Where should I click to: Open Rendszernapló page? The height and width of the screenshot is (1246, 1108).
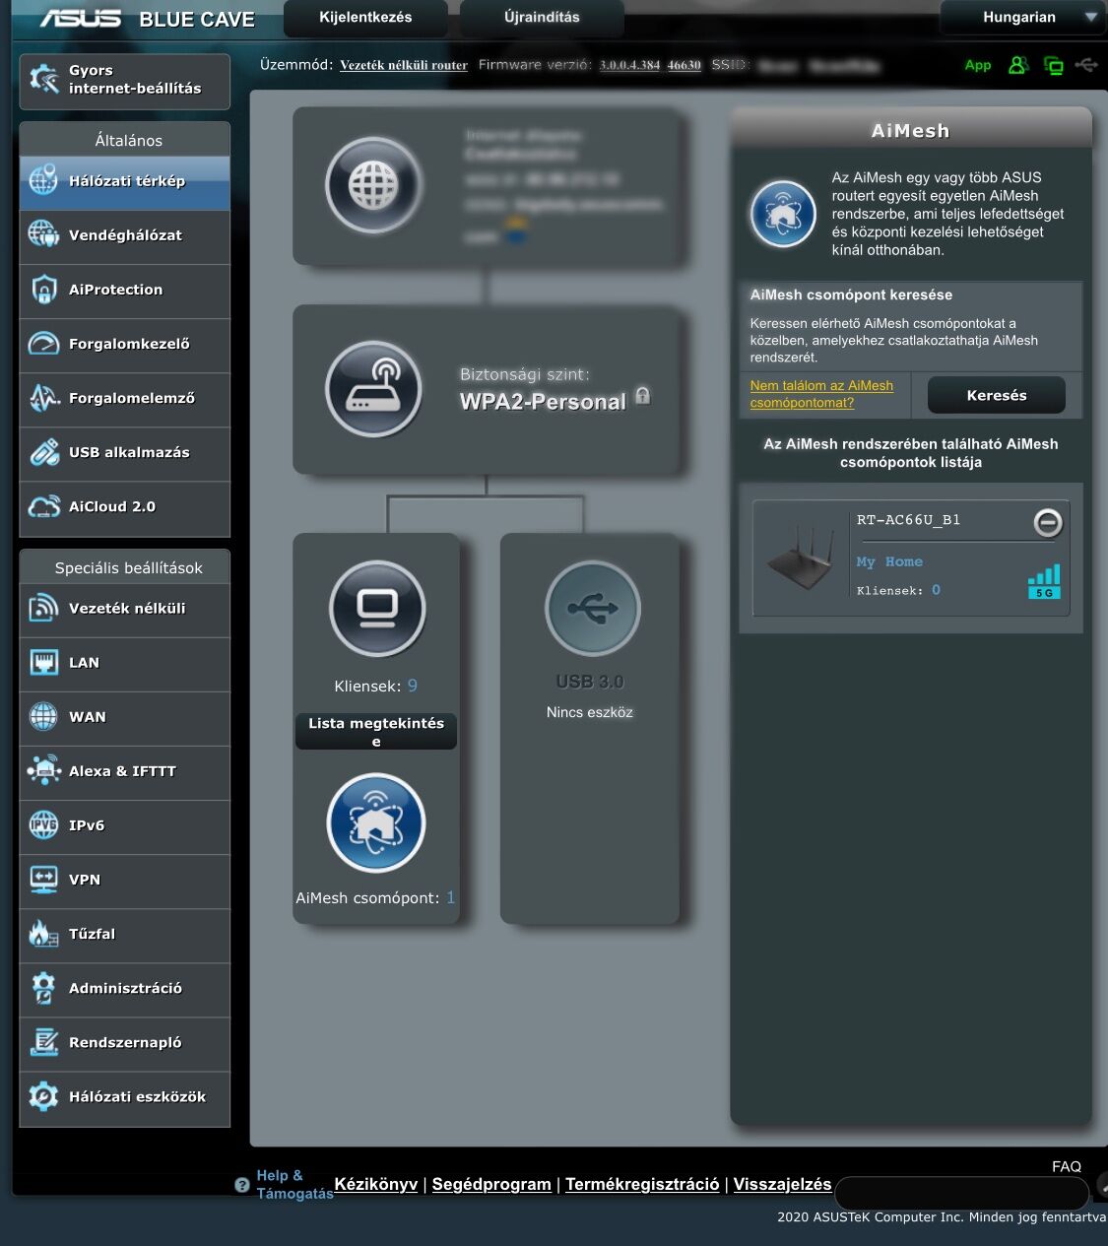pyautogui.click(x=125, y=1043)
